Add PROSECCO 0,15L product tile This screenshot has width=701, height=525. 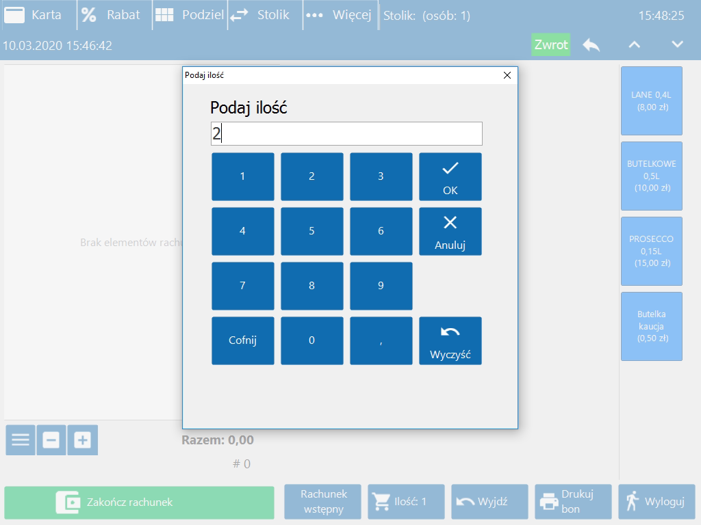(x=651, y=251)
